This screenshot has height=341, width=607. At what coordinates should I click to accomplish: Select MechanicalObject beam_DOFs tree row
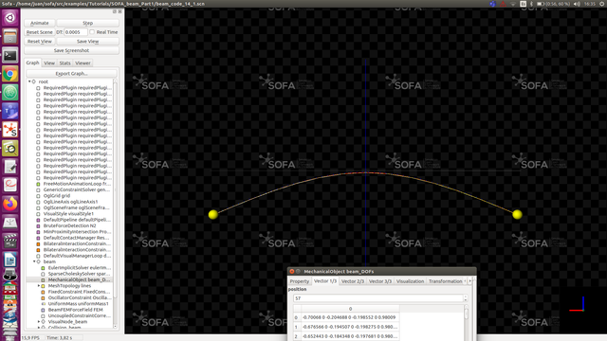69,279
